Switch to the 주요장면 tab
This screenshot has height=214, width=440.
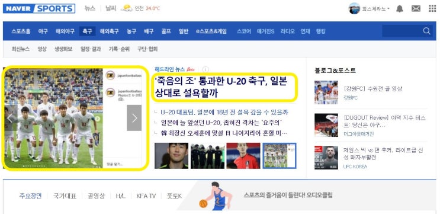click(x=30, y=196)
